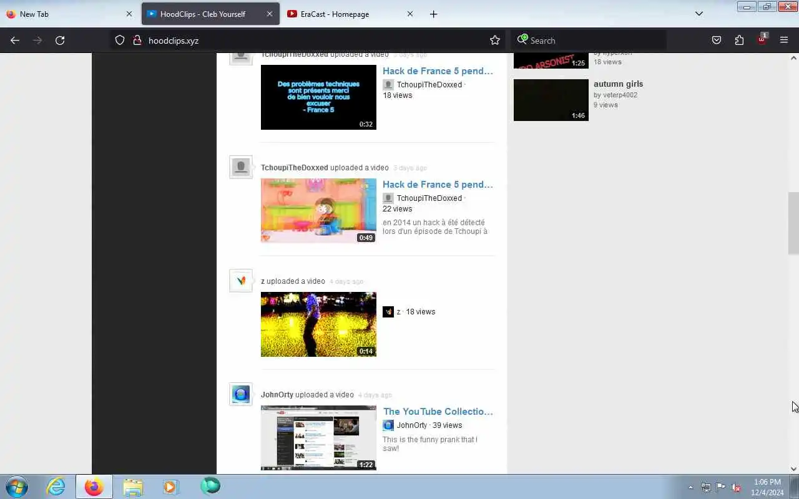Close the EraCast Homepage tab

point(410,14)
